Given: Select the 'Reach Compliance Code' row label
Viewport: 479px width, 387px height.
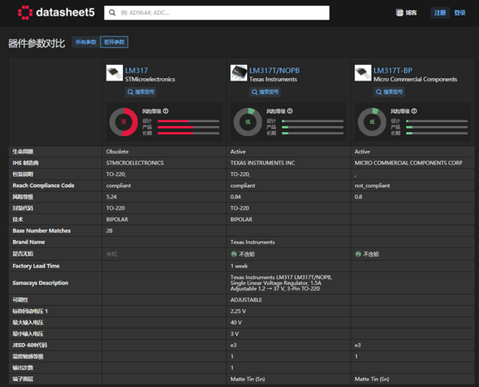Looking at the screenshot, I should (43, 185).
